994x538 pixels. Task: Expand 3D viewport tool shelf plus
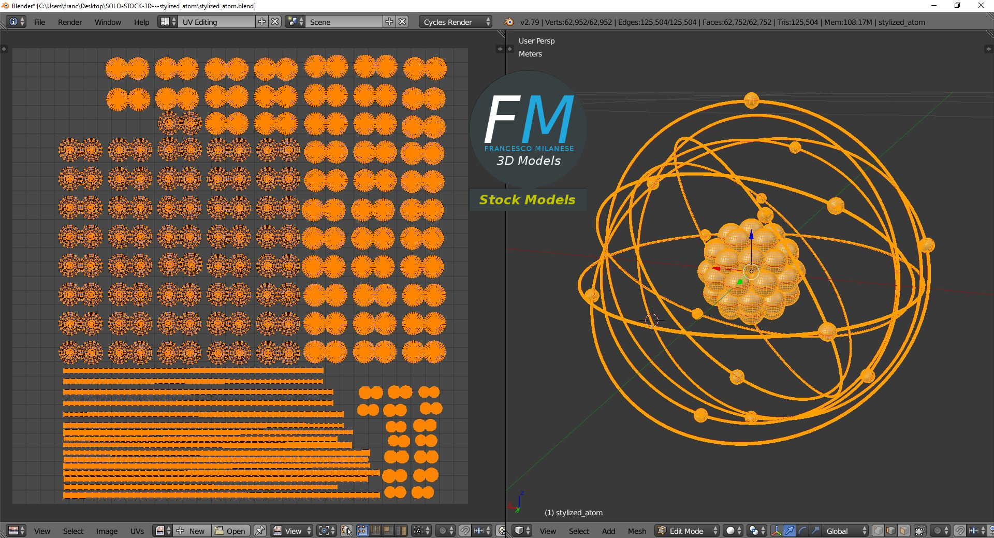[509, 49]
